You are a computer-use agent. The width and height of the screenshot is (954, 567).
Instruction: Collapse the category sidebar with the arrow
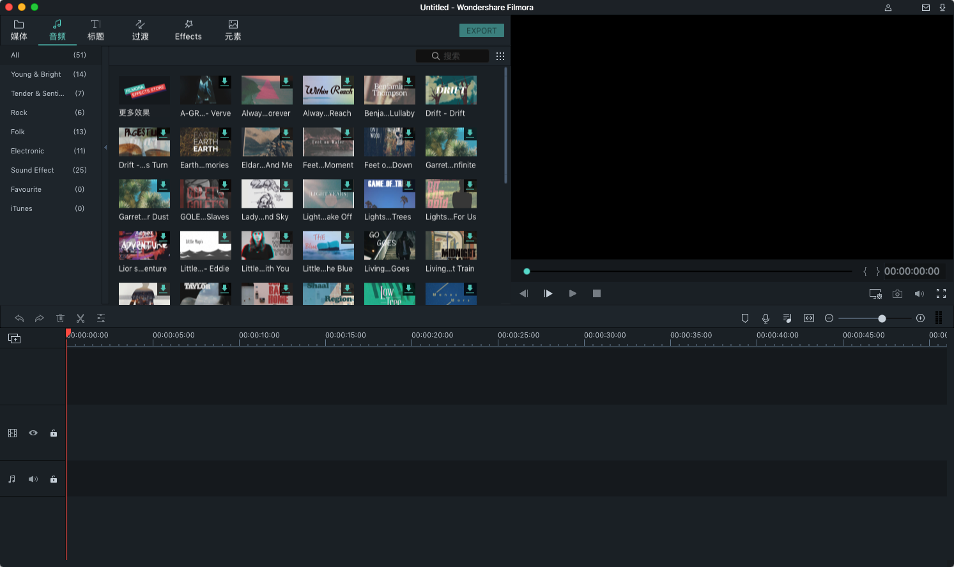pos(105,148)
